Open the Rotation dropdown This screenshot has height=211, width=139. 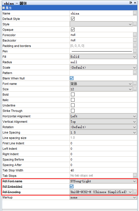point(103,127)
